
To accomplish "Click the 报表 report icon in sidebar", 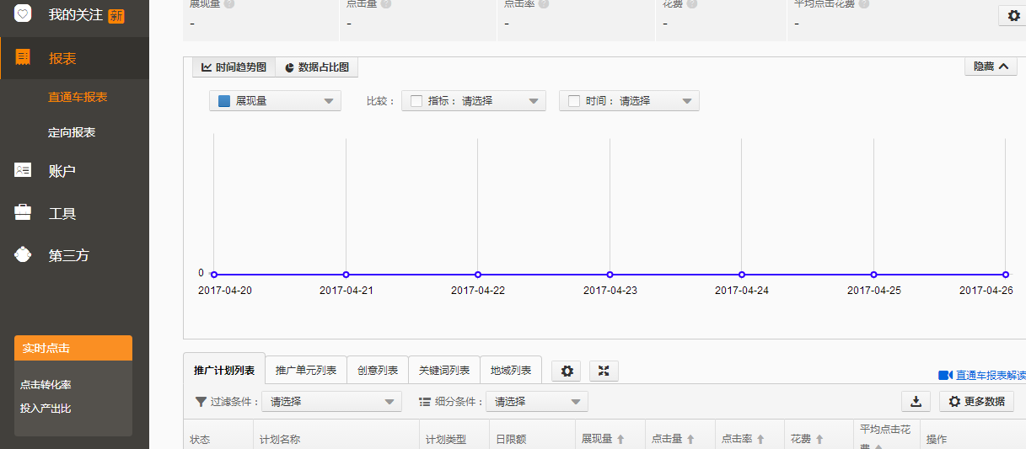I will coord(24,58).
